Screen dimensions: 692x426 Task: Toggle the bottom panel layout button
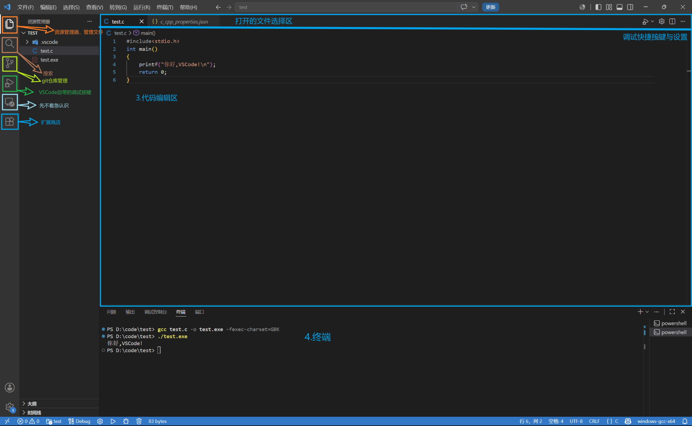pos(619,7)
